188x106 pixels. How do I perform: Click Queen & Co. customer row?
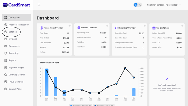tap(167, 47)
